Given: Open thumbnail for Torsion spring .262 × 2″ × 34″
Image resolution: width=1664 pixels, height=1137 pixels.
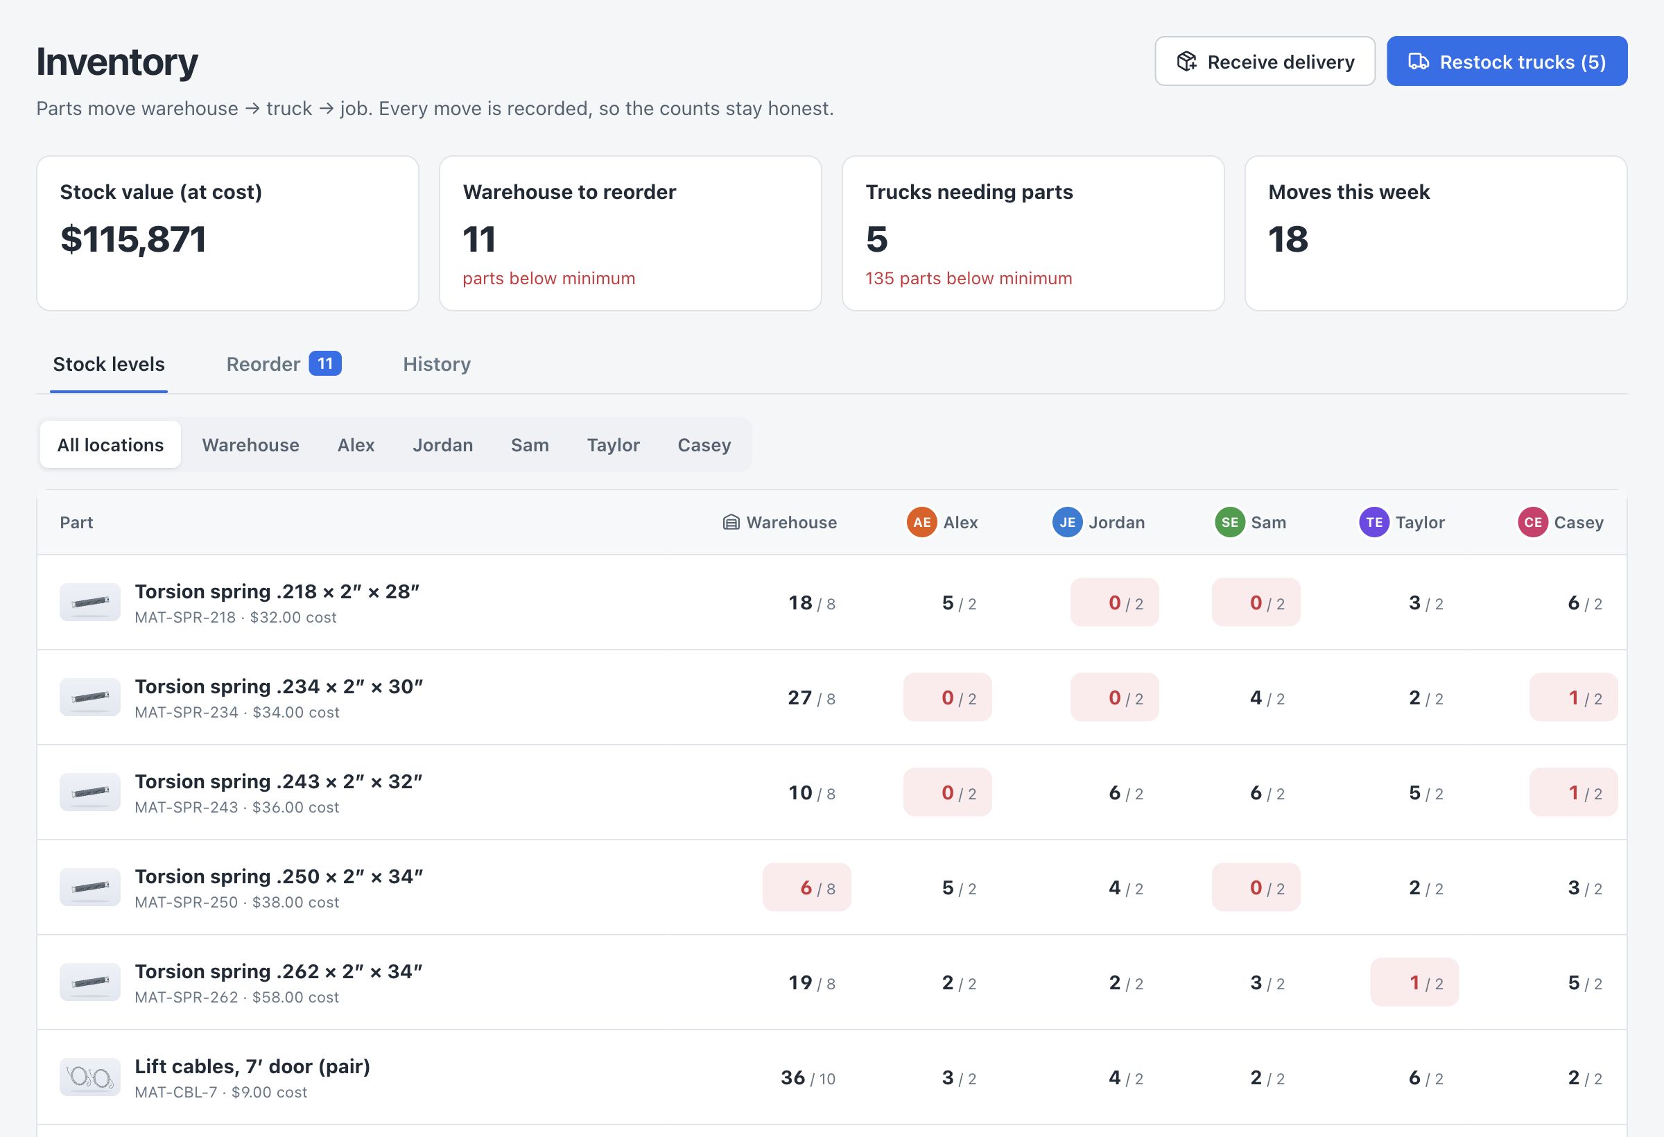Looking at the screenshot, I should [x=89, y=982].
